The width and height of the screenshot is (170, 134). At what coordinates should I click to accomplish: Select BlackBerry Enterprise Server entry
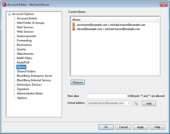pyautogui.click(x=35, y=76)
